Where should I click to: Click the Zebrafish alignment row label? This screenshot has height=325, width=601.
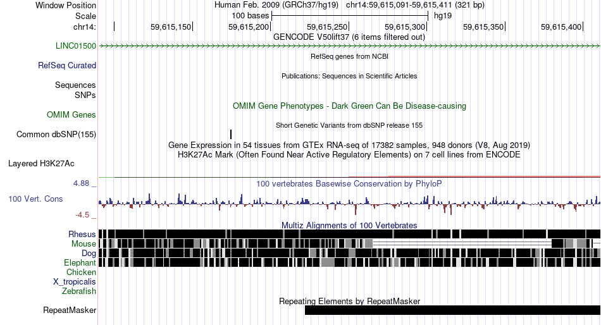click(x=79, y=291)
